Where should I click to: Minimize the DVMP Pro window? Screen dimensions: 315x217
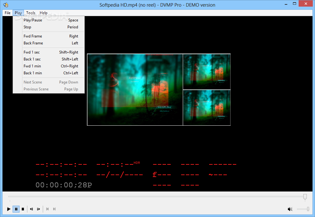coord(286,4)
